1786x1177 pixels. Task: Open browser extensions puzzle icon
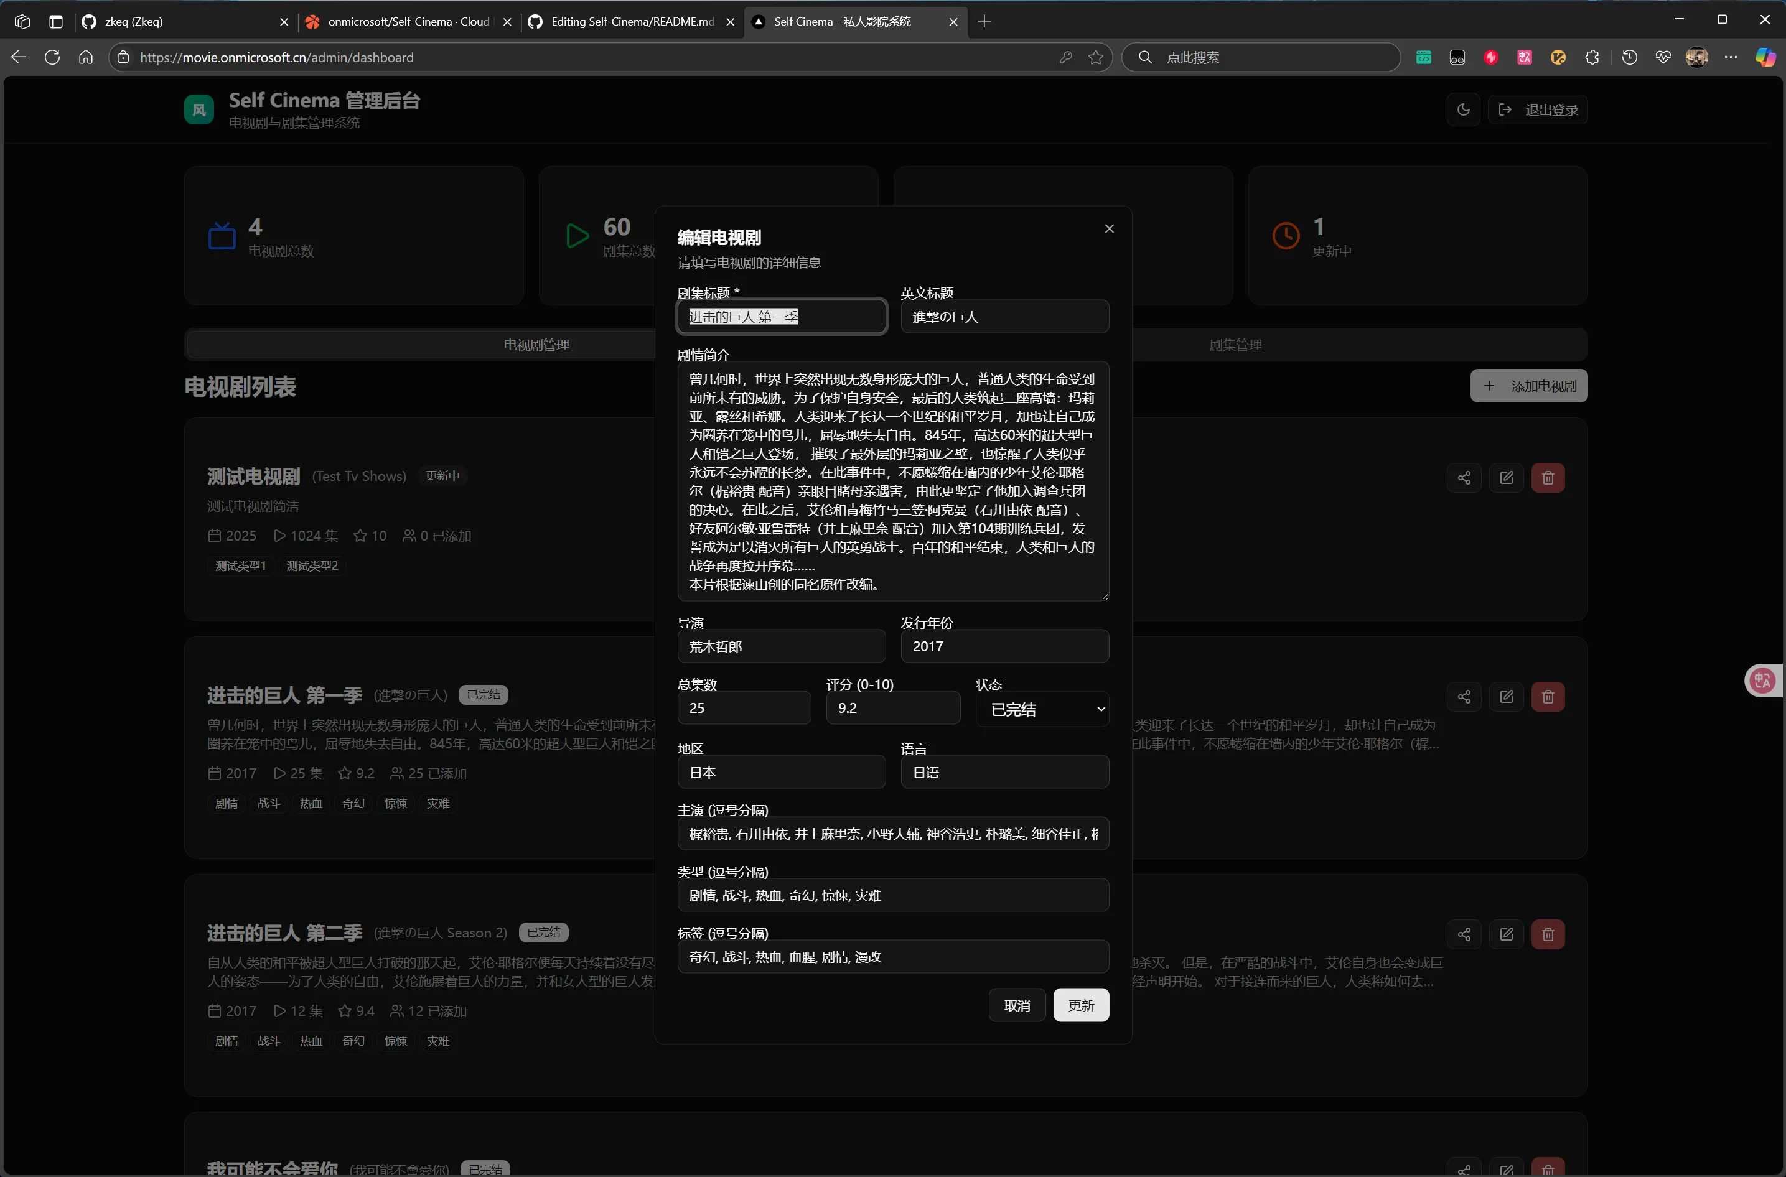[1592, 58]
